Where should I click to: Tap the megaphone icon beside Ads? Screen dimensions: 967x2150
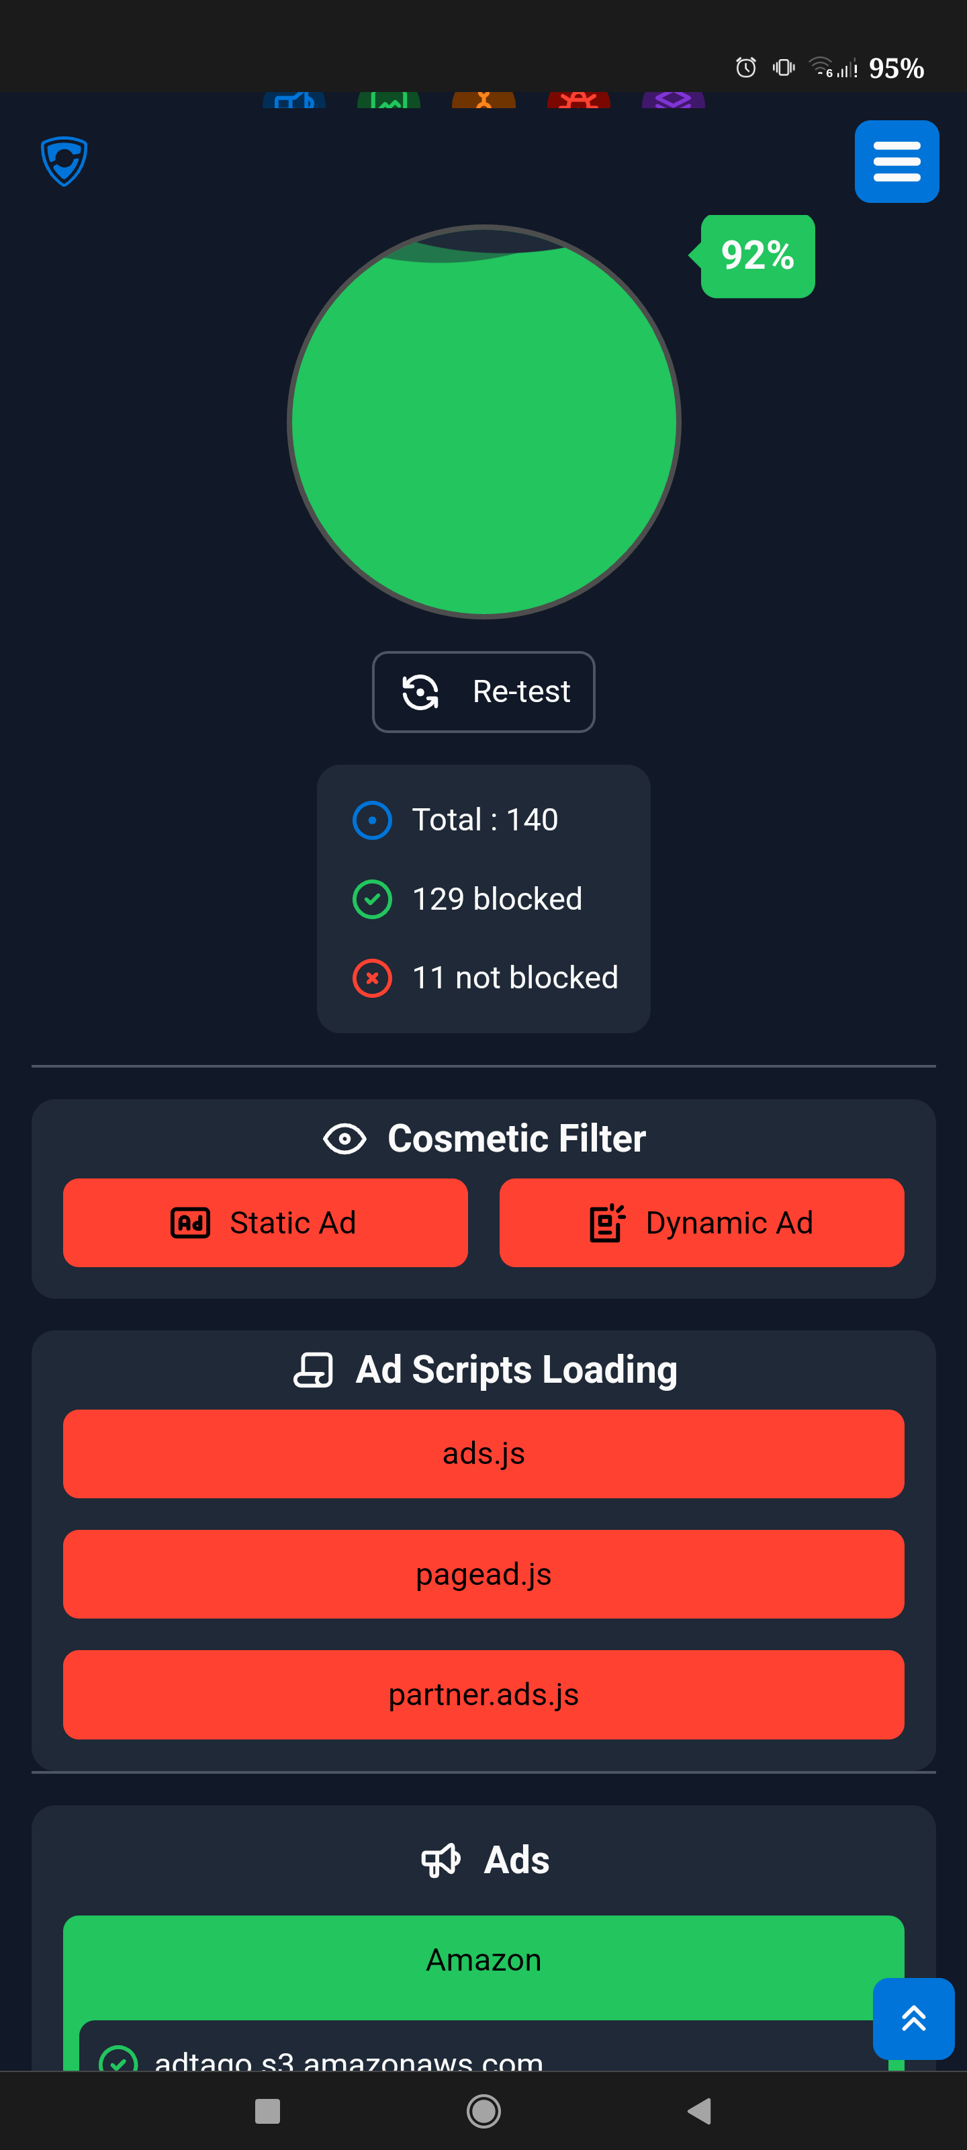click(441, 1860)
